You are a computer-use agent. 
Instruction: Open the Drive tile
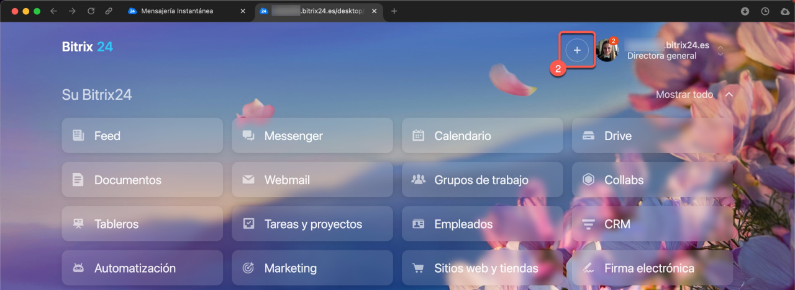(652, 136)
